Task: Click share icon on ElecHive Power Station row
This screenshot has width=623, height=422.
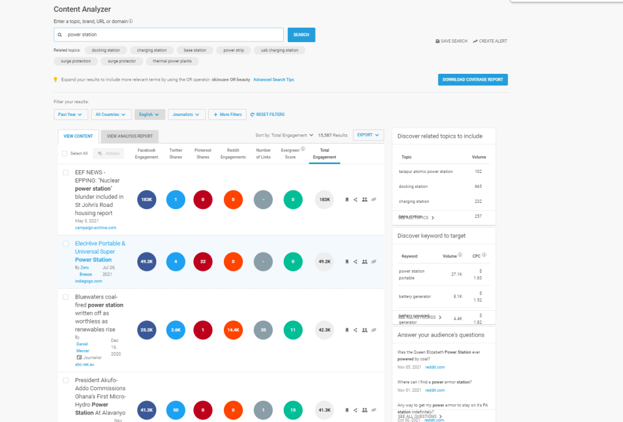Action: (355, 262)
